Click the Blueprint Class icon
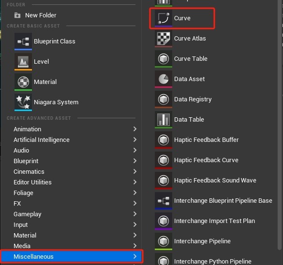The width and height of the screenshot is (283, 265). coord(23,42)
